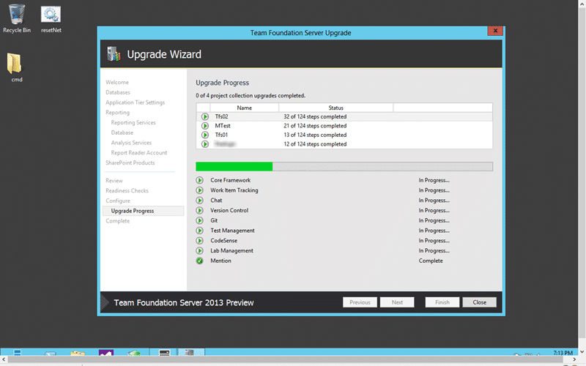586x366 pixels.
Task: Close the Team Foundation Server Upgrade window
Action: pos(495,31)
